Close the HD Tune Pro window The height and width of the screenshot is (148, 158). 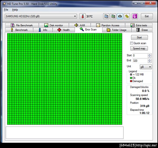tap(150, 3)
